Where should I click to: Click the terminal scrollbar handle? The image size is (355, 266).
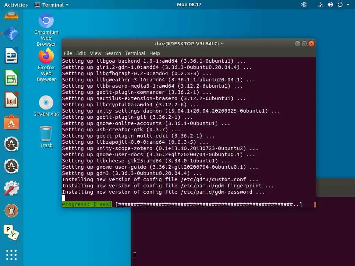coord(315,205)
